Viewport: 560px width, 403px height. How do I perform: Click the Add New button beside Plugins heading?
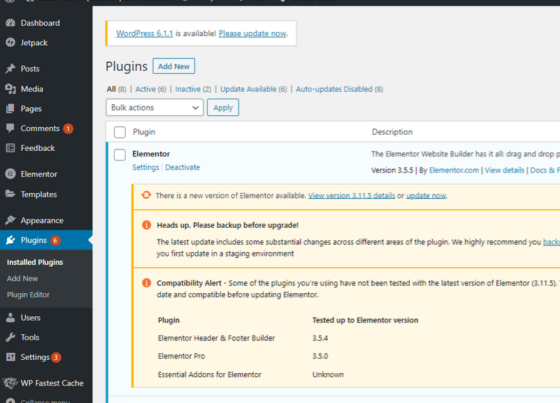coord(174,66)
